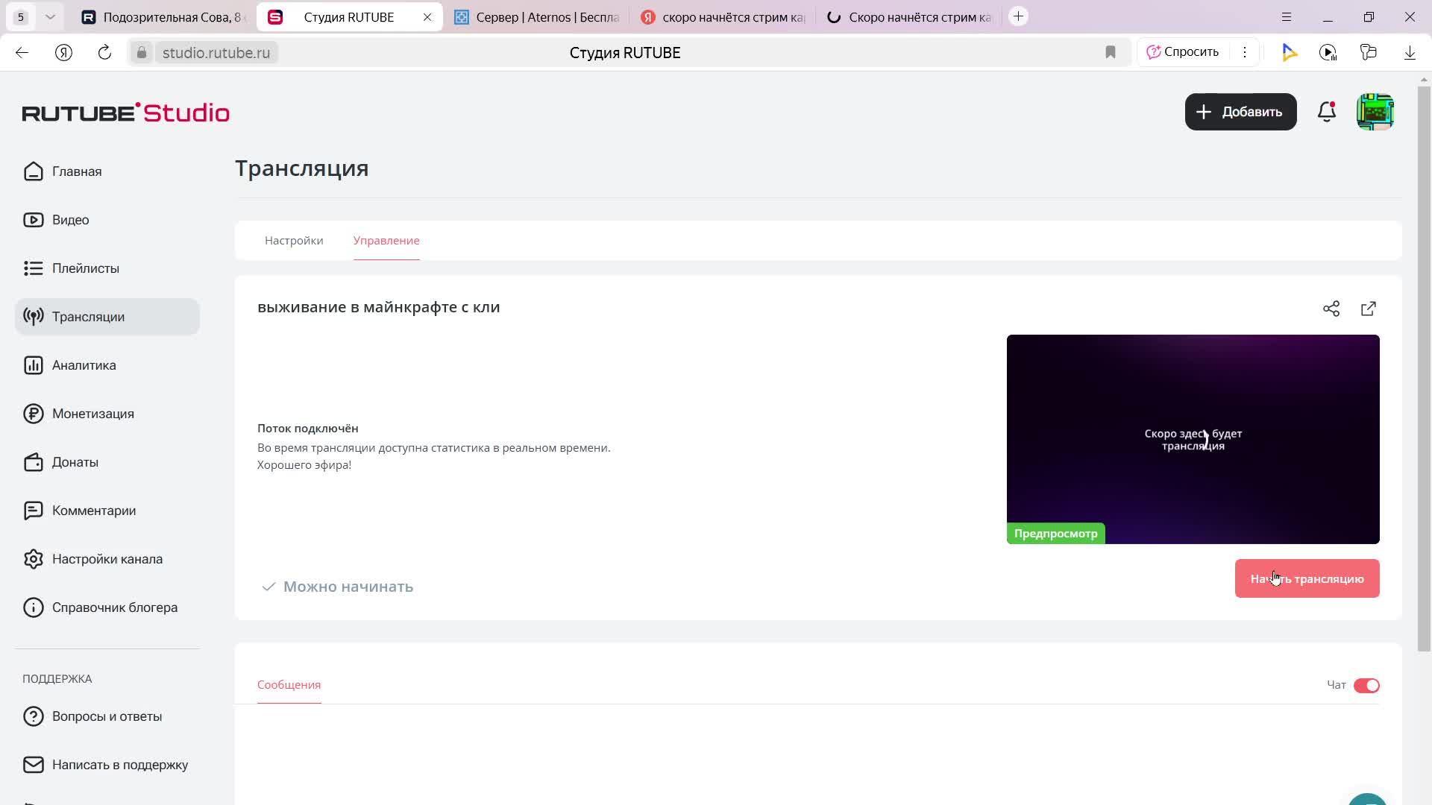Open the channel avatar menu

(x=1375, y=112)
